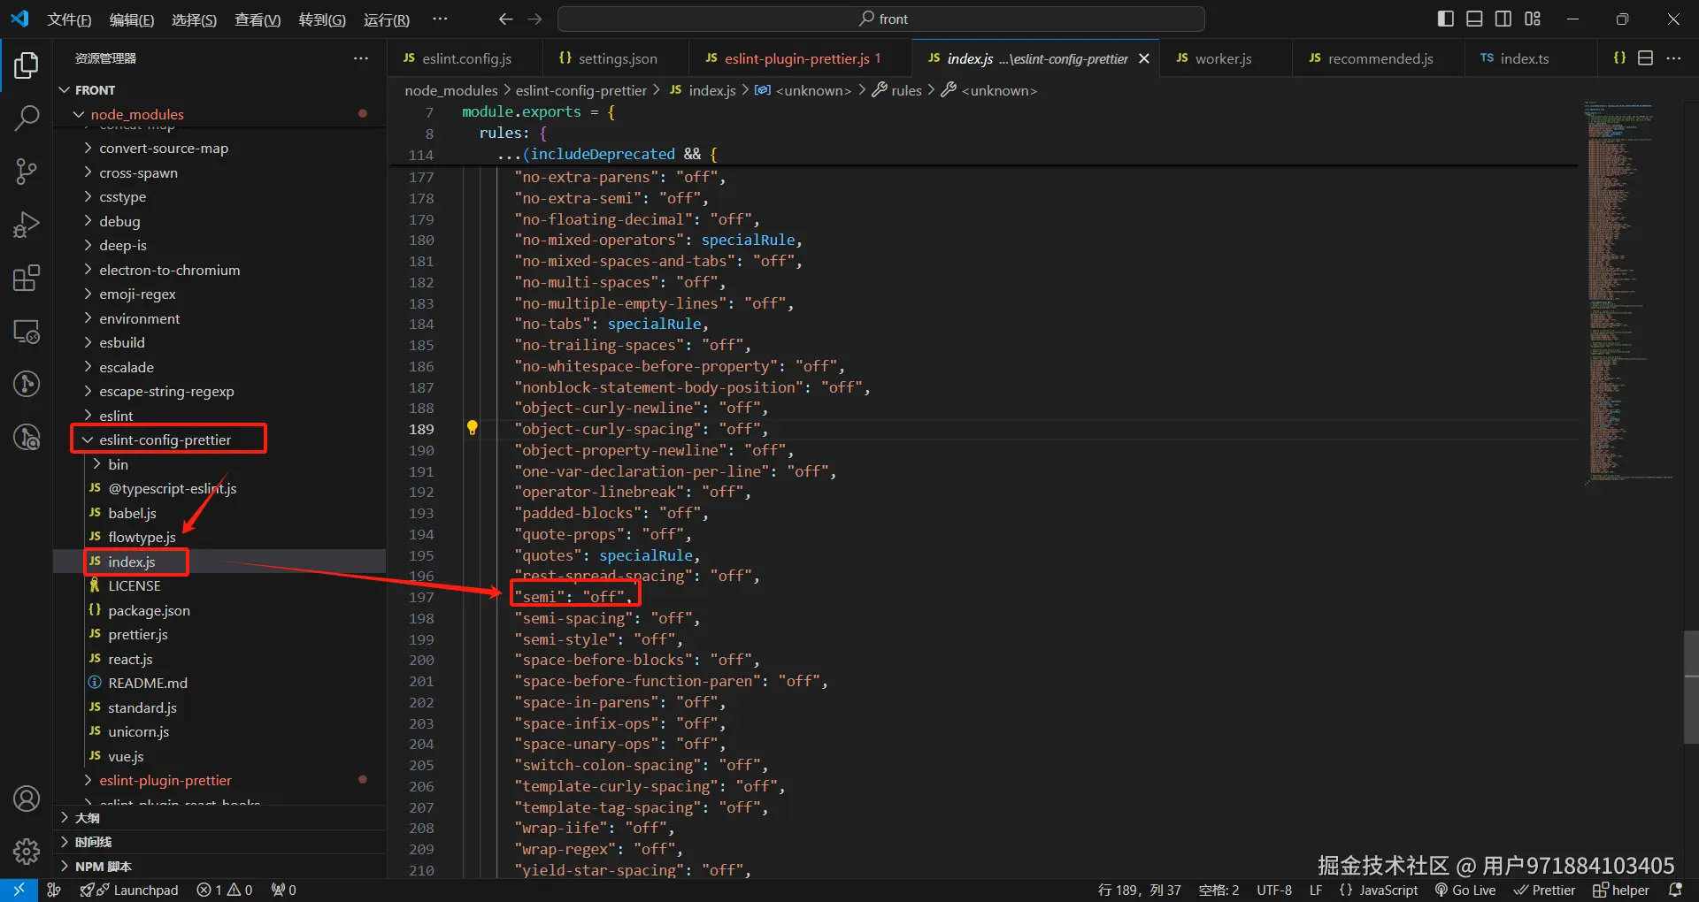Open the 文件(F) menu

click(69, 19)
